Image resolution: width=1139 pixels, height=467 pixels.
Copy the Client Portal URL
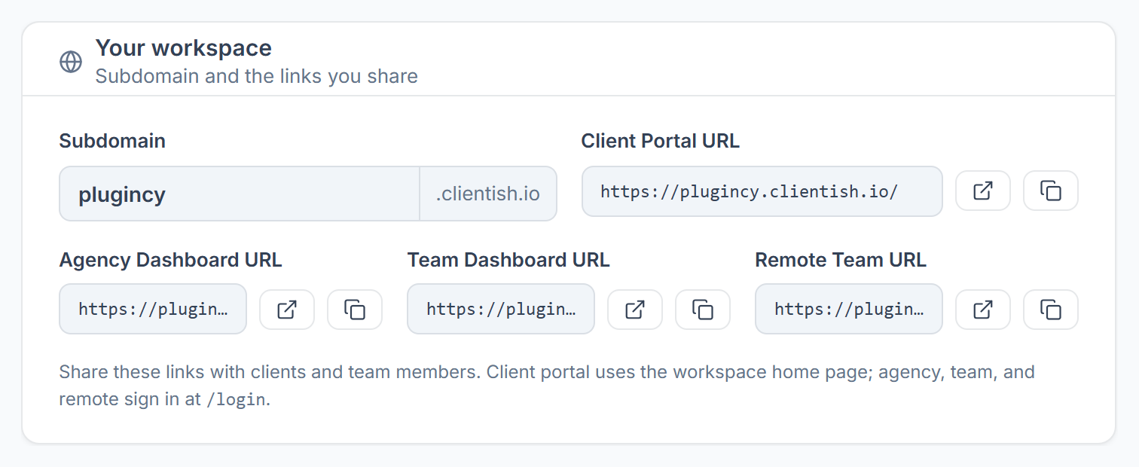point(1051,191)
